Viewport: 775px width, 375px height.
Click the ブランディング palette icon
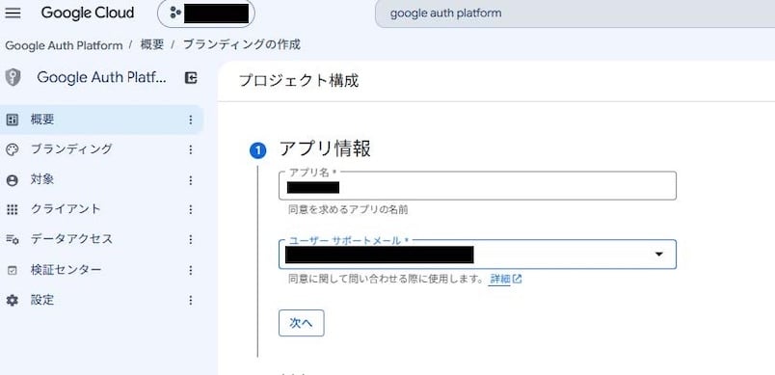click(13, 149)
